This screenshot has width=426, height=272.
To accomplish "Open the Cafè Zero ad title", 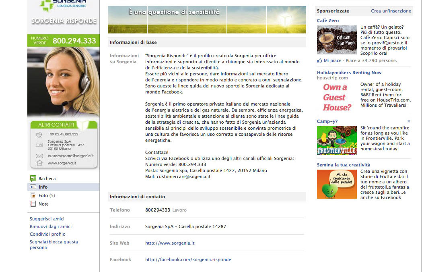I will click(x=328, y=21).
